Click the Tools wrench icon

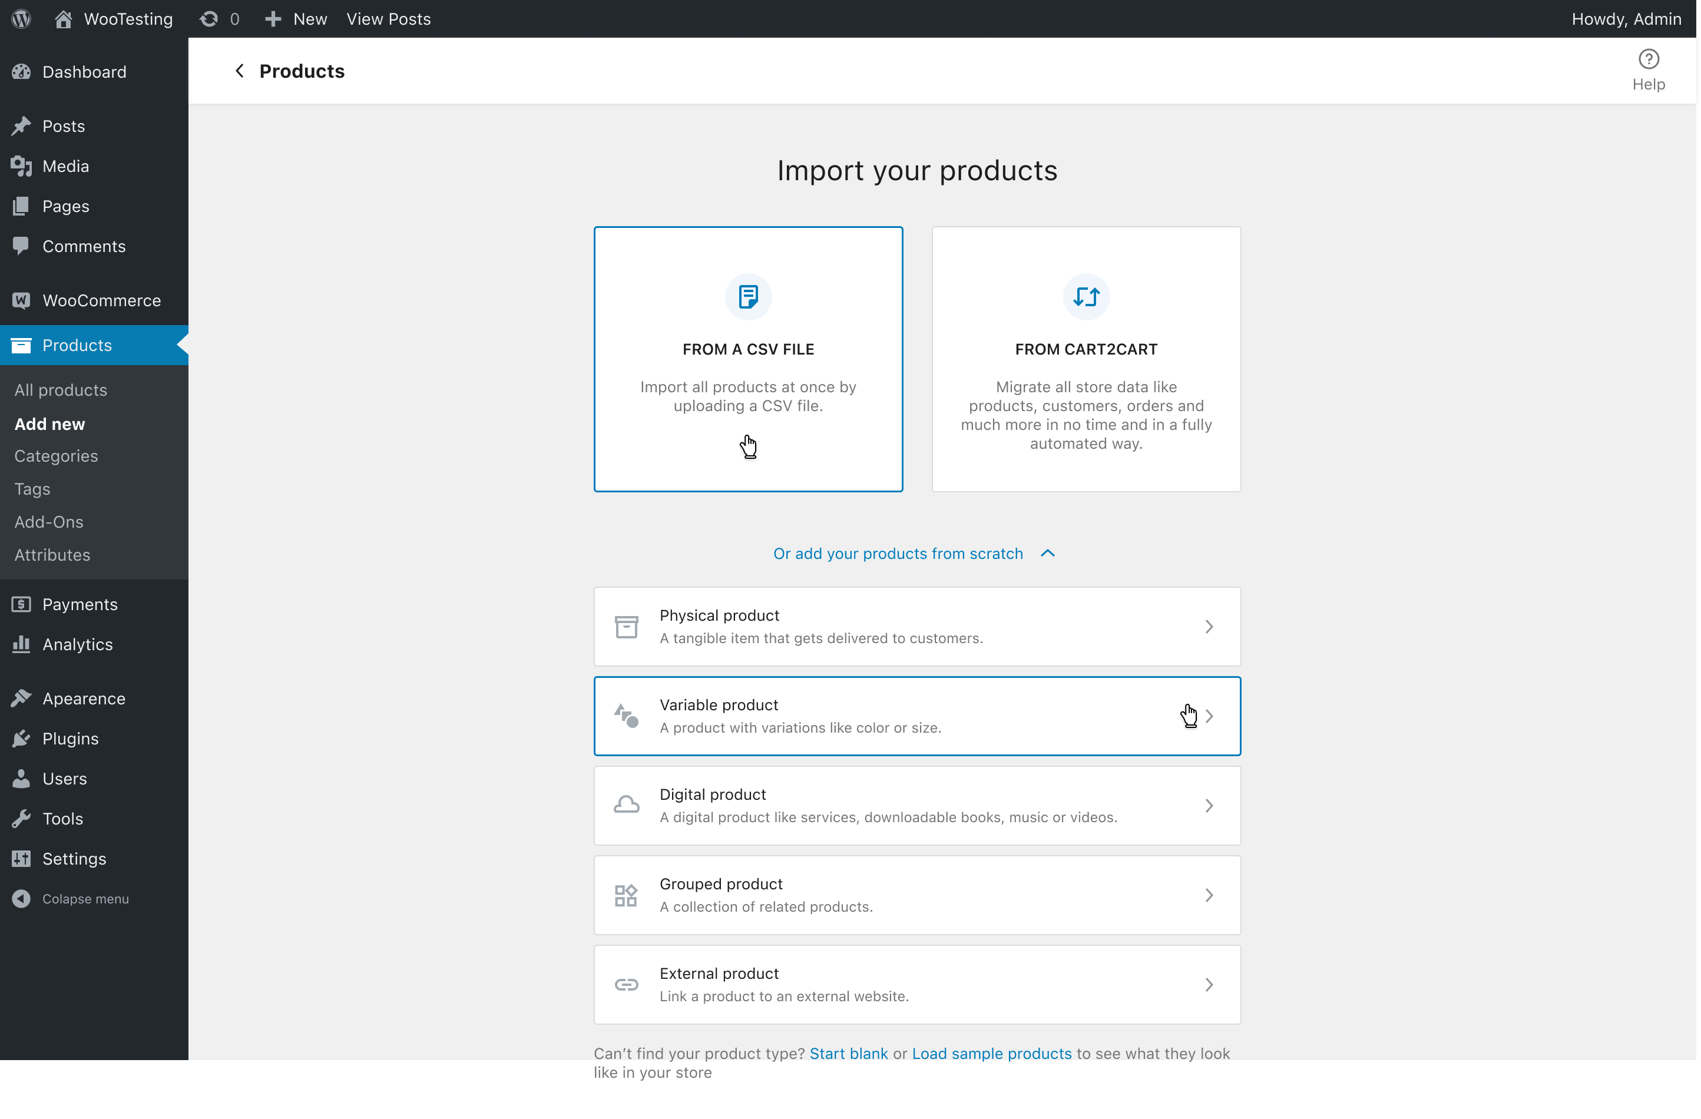coord(21,818)
